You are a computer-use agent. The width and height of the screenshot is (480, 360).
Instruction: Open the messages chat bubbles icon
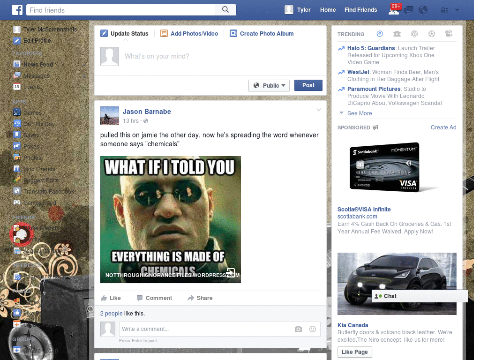[408, 10]
